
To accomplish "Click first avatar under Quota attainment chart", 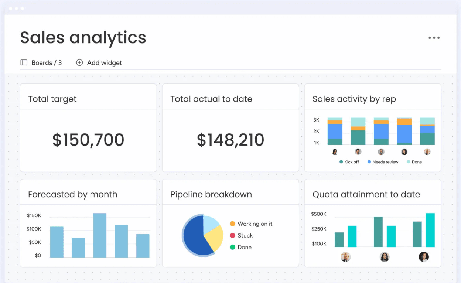I will click(345, 257).
